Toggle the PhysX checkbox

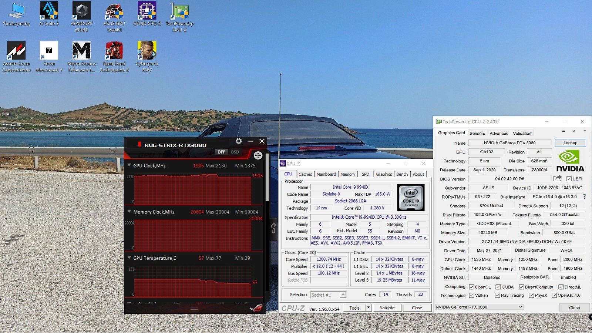click(x=531, y=295)
